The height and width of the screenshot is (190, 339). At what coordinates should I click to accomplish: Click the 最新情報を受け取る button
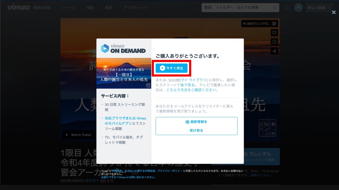click(x=197, y=126)
